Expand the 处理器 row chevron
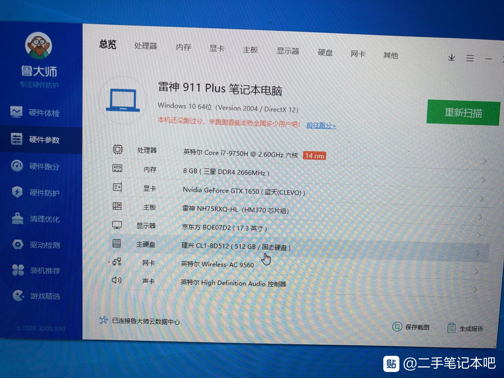Screen dimensions: 504x378 click(x=484, y=162)
